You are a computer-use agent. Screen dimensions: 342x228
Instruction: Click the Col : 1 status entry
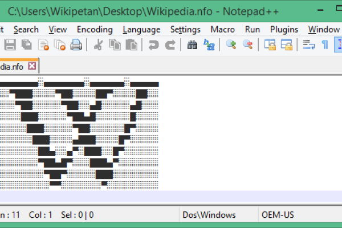tap(40, 215)
